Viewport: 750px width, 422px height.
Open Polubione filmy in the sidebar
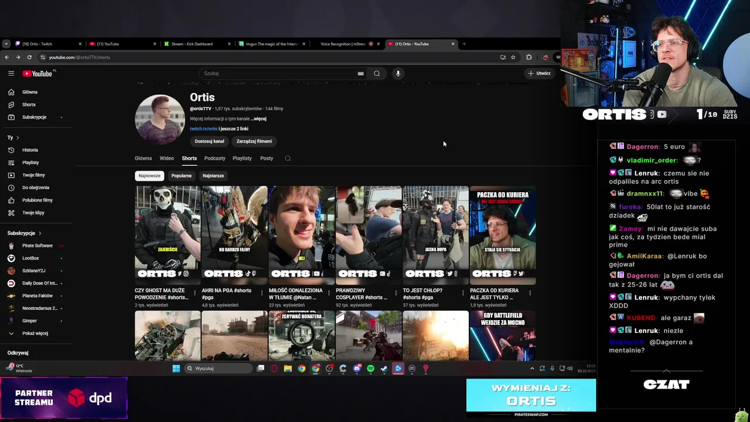(x=36, y=200)
